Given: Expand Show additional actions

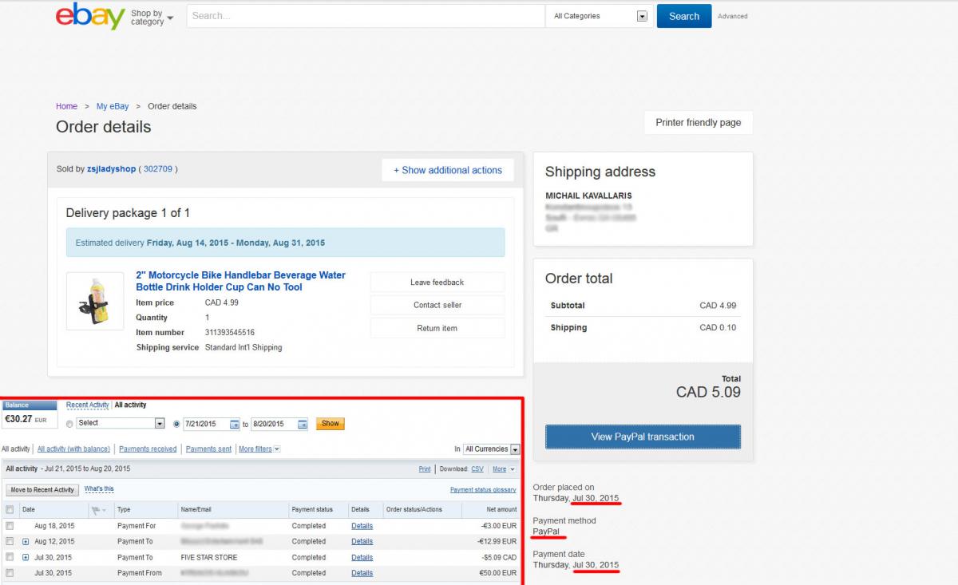Looking at the screenshot, I should (x=448, y=170).
